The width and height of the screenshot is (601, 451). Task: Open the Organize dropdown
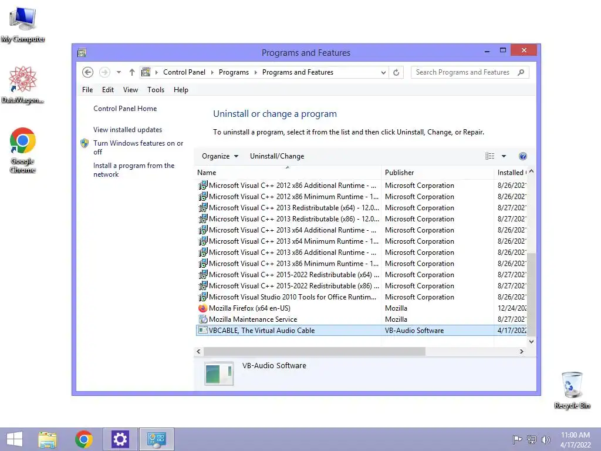[220, 156]
